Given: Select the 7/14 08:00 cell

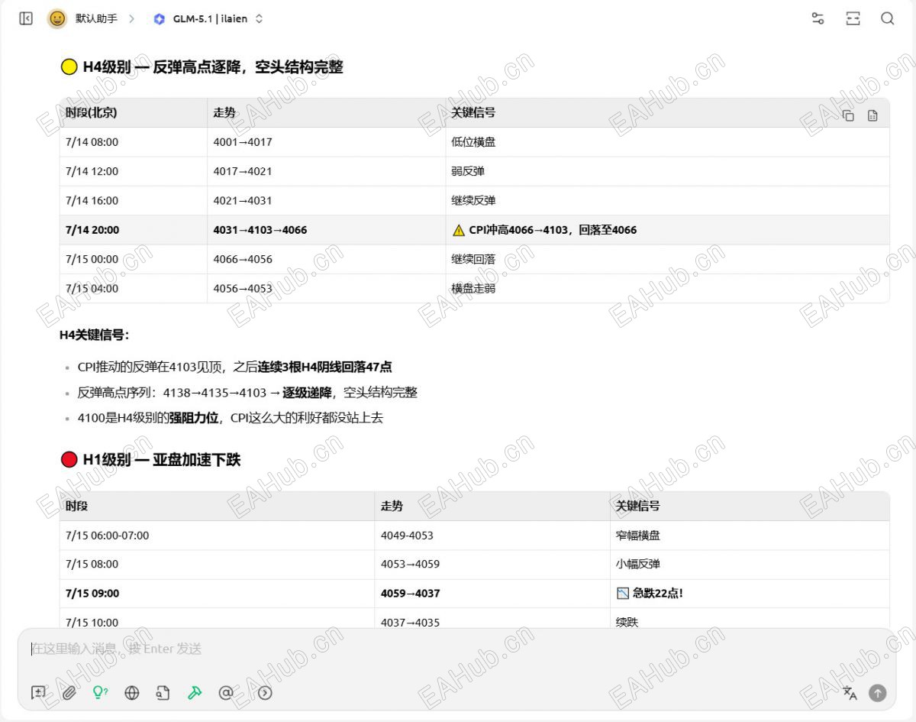Looking at the screenshot, I should click(133, 142).
